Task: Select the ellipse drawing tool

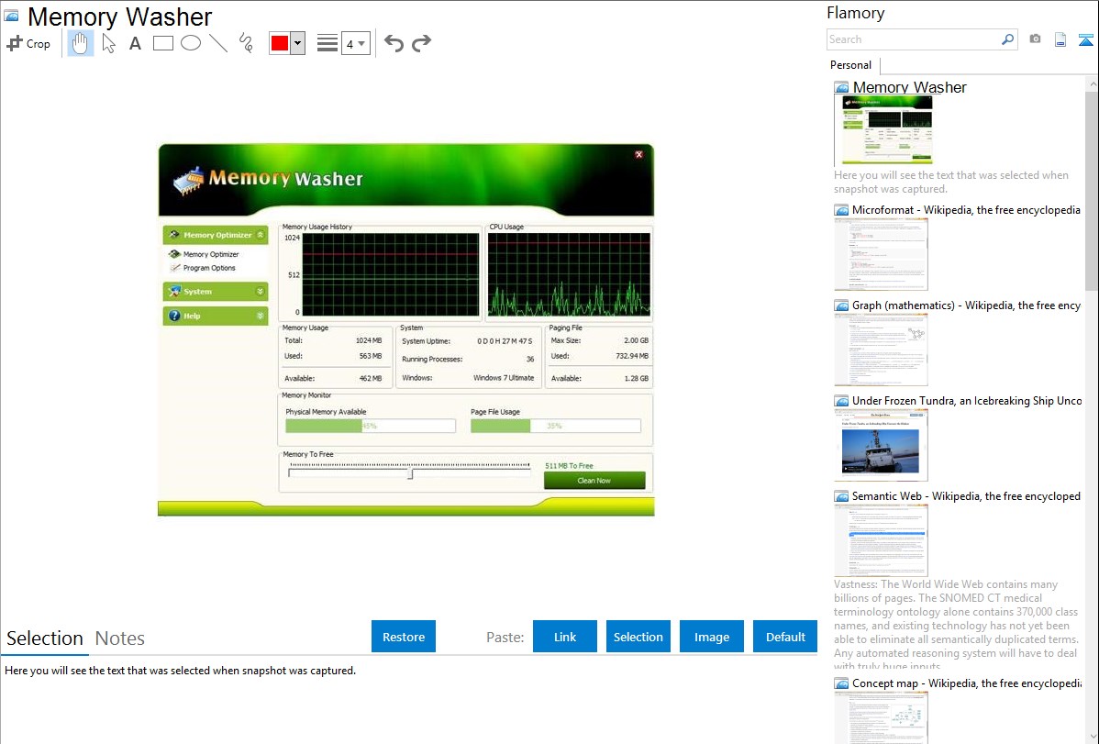Action: tap(191, 43)
